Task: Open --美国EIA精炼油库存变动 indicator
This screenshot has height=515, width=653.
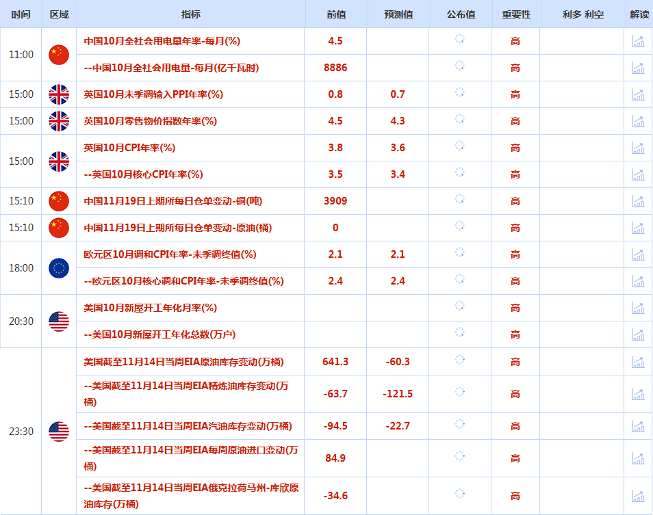Action: [x=186, y=394]
